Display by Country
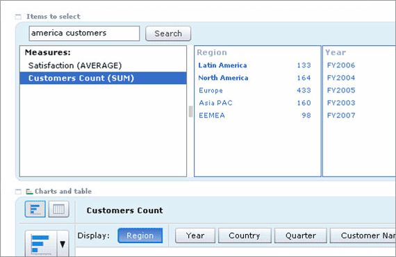Viewport: 396px width, 257px height. pos(245,235)
